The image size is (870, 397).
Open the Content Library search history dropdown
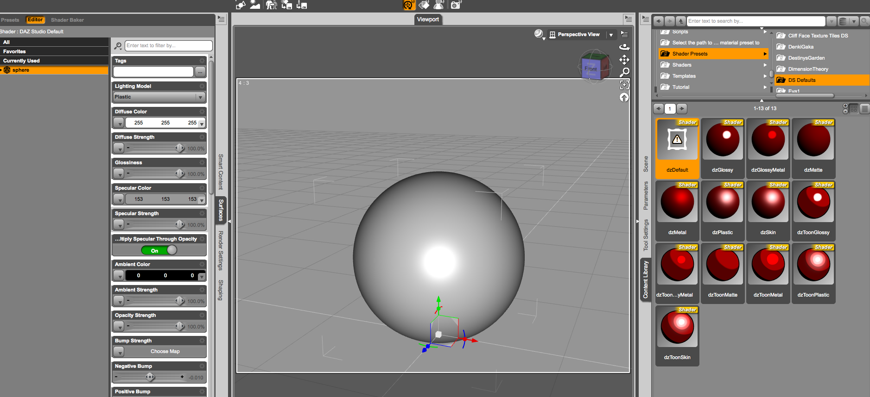832,21
